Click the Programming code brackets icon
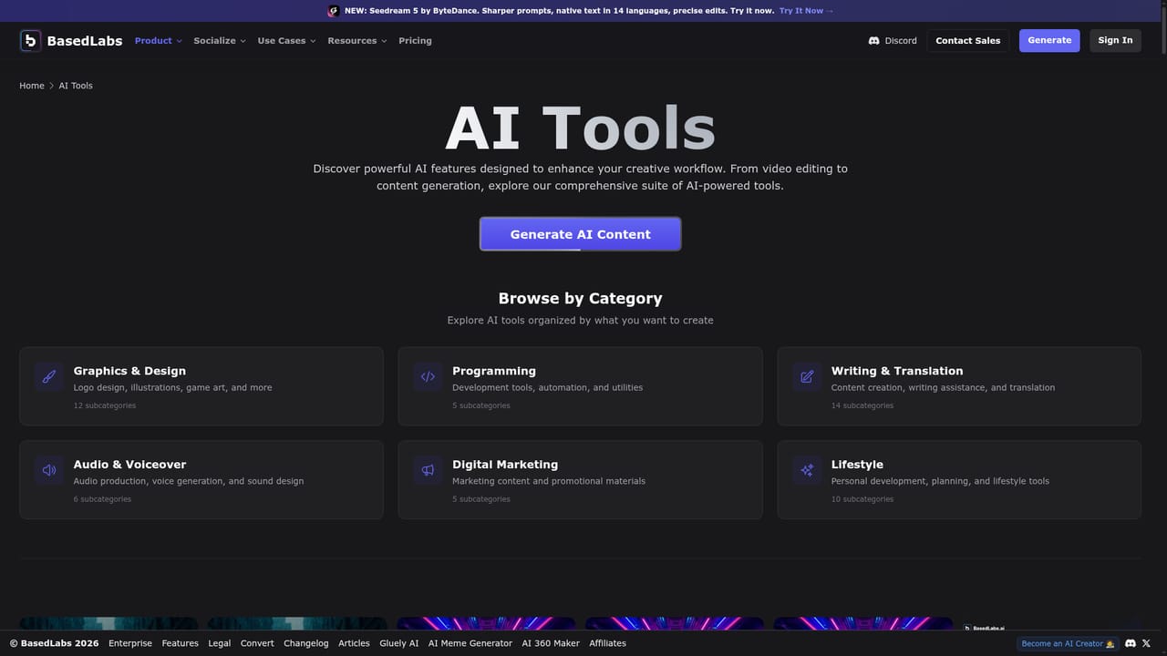Screen dimensions: 1167x656 (x=428, y=376)
